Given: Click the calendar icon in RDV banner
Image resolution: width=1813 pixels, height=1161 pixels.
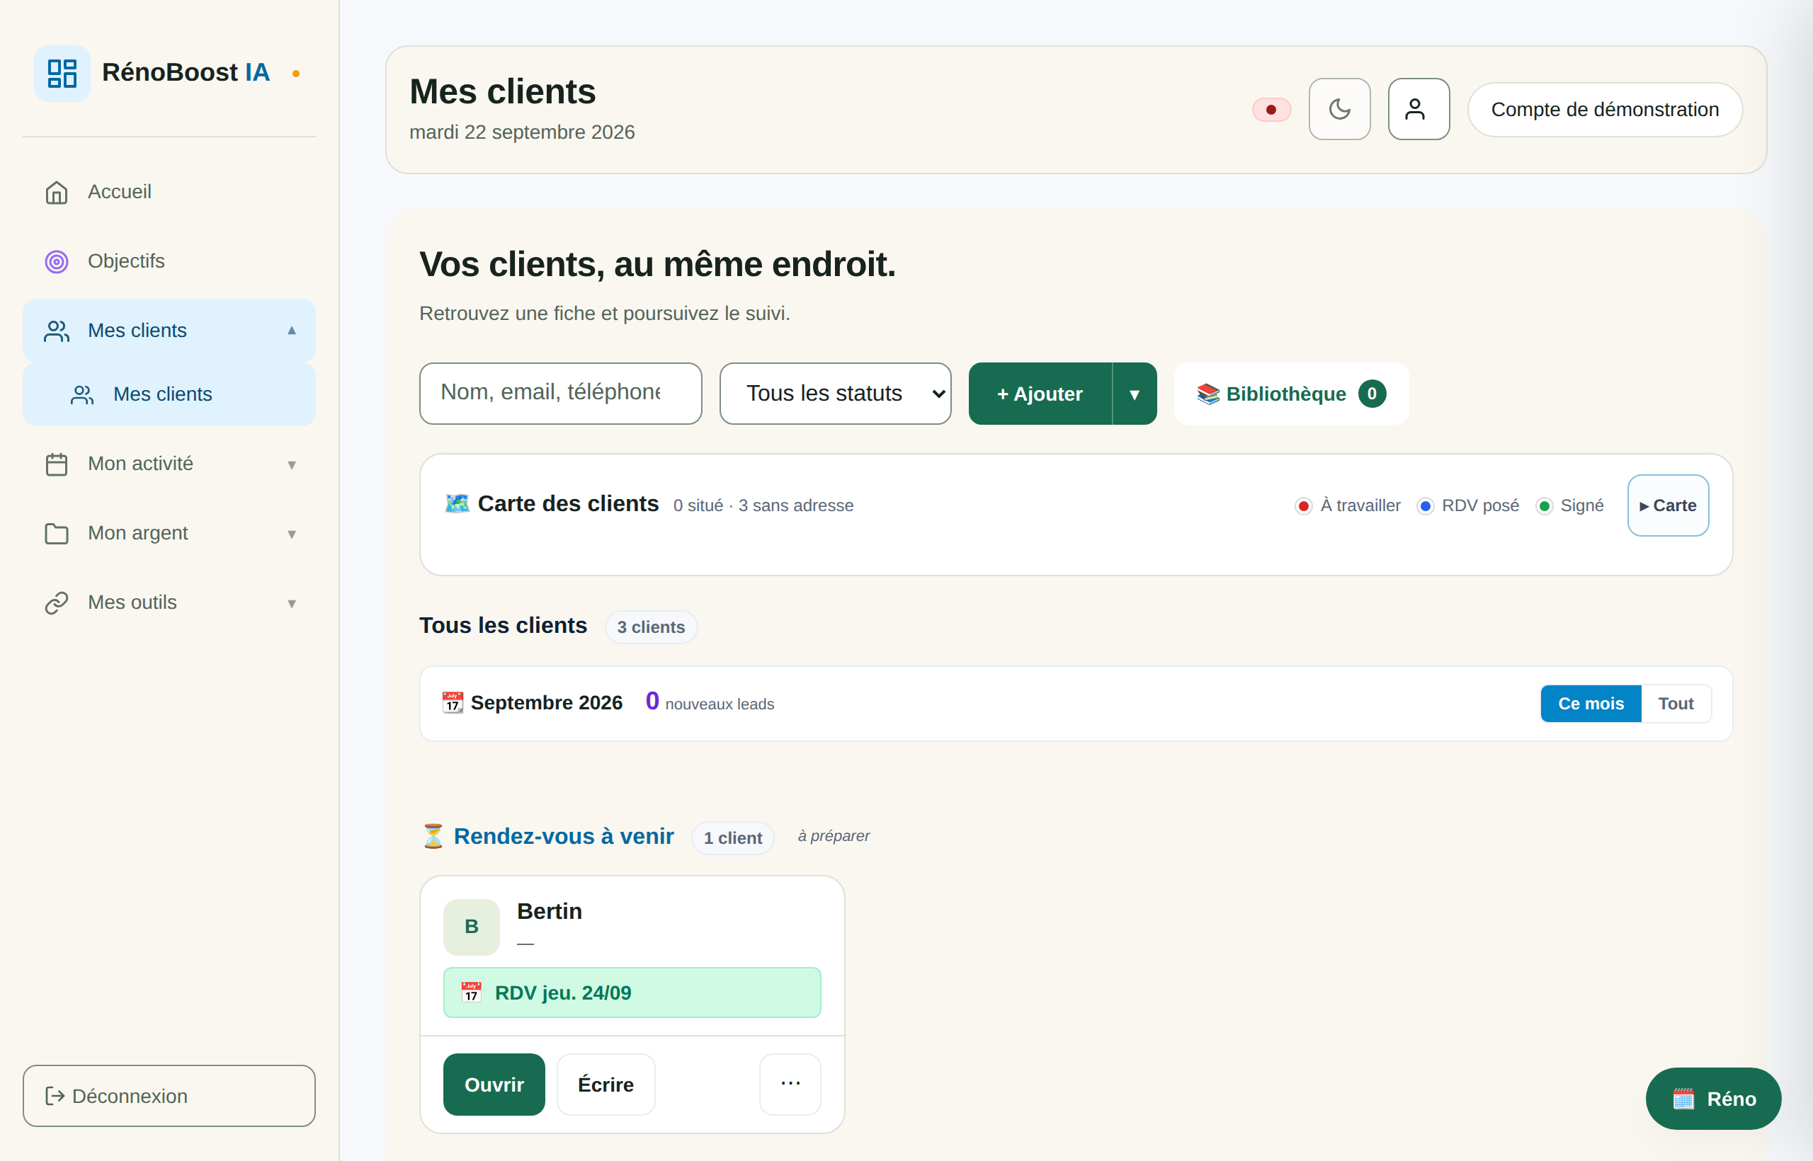Looking at the screenshot, I should point(472,992).
